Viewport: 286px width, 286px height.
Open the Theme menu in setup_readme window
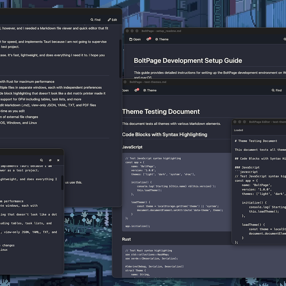(x=161, y=40)
